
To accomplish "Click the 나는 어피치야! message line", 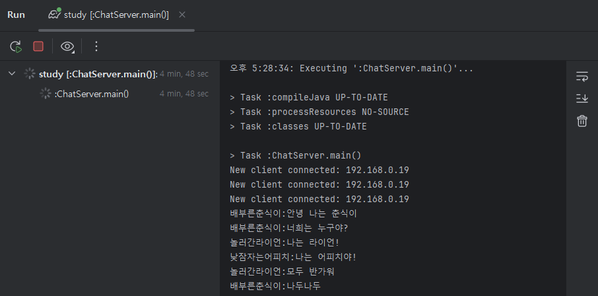I will click(x=293, y=257).
